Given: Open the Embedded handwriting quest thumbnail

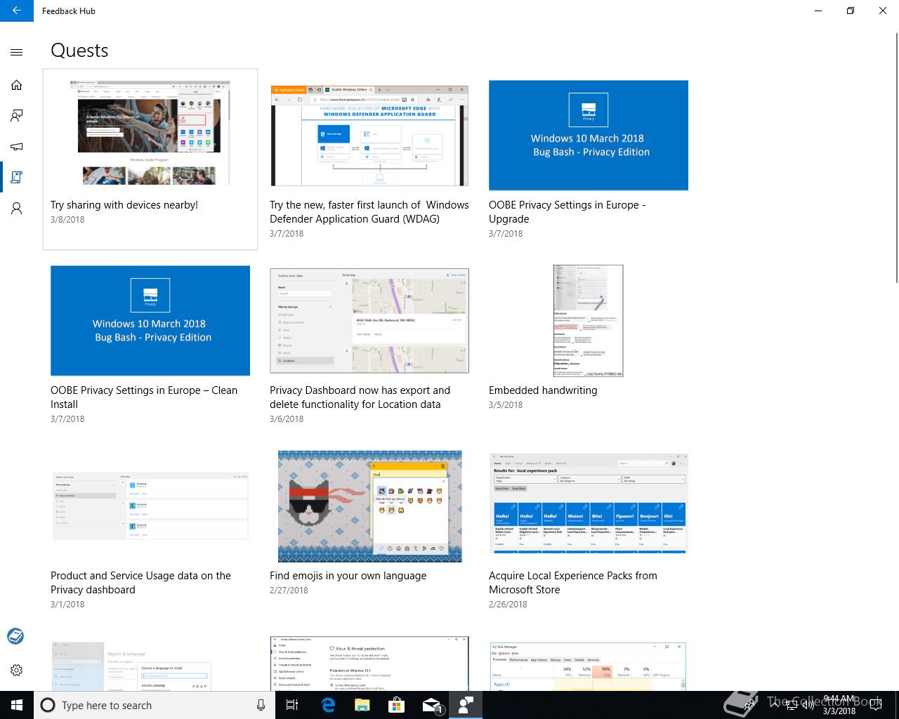Looking at the screenshot, I should pos(589,321).
